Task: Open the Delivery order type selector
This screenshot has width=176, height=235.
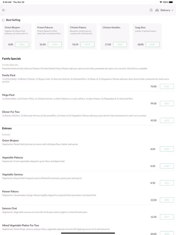Action: tap(164, 10)
